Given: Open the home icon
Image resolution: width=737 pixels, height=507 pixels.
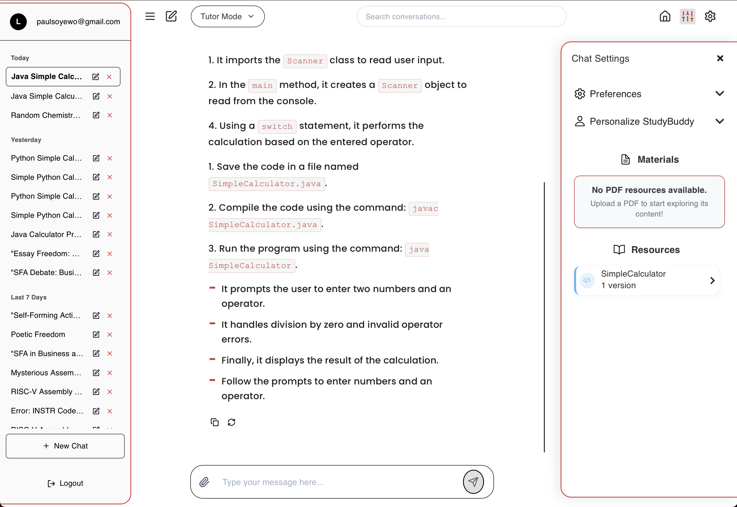Looking at the screenshot, I should click(x=665, y=16).
